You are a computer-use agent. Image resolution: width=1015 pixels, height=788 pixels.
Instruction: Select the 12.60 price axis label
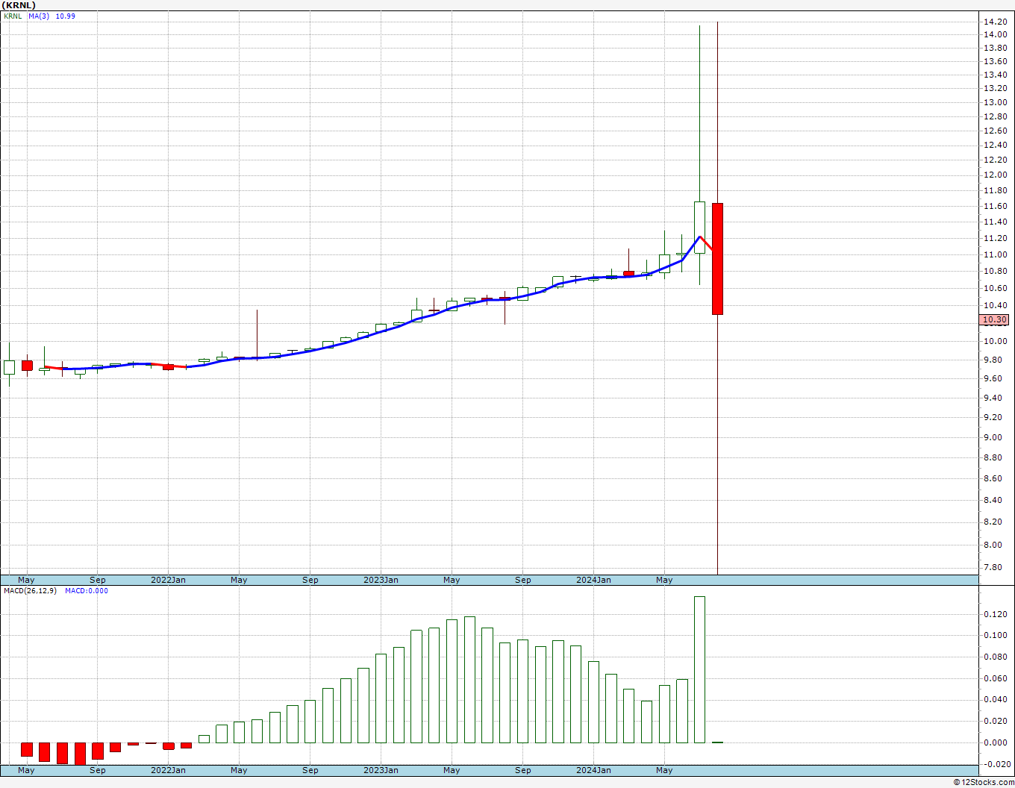pos(995,131)
